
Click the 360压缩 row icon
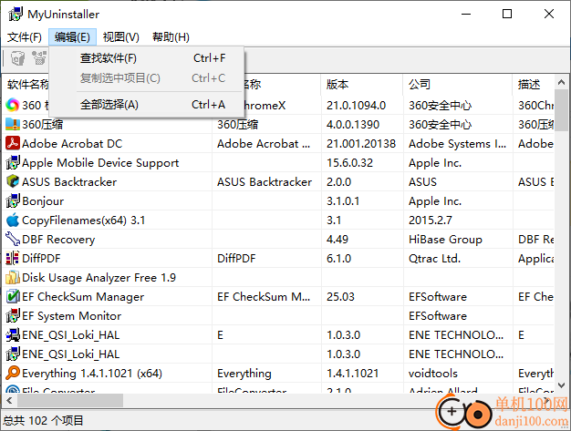13,125
